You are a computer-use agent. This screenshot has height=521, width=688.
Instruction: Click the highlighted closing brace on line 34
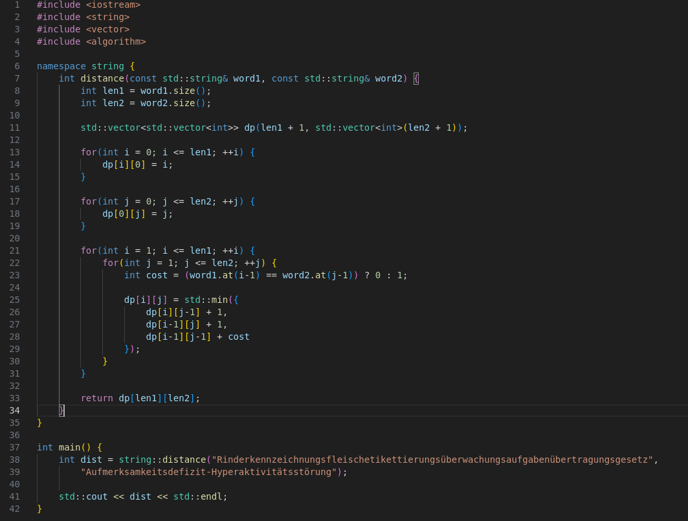61,410
